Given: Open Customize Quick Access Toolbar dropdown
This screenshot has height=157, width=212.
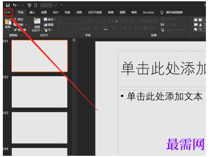Looking at the screenshot, I should 62,5.
